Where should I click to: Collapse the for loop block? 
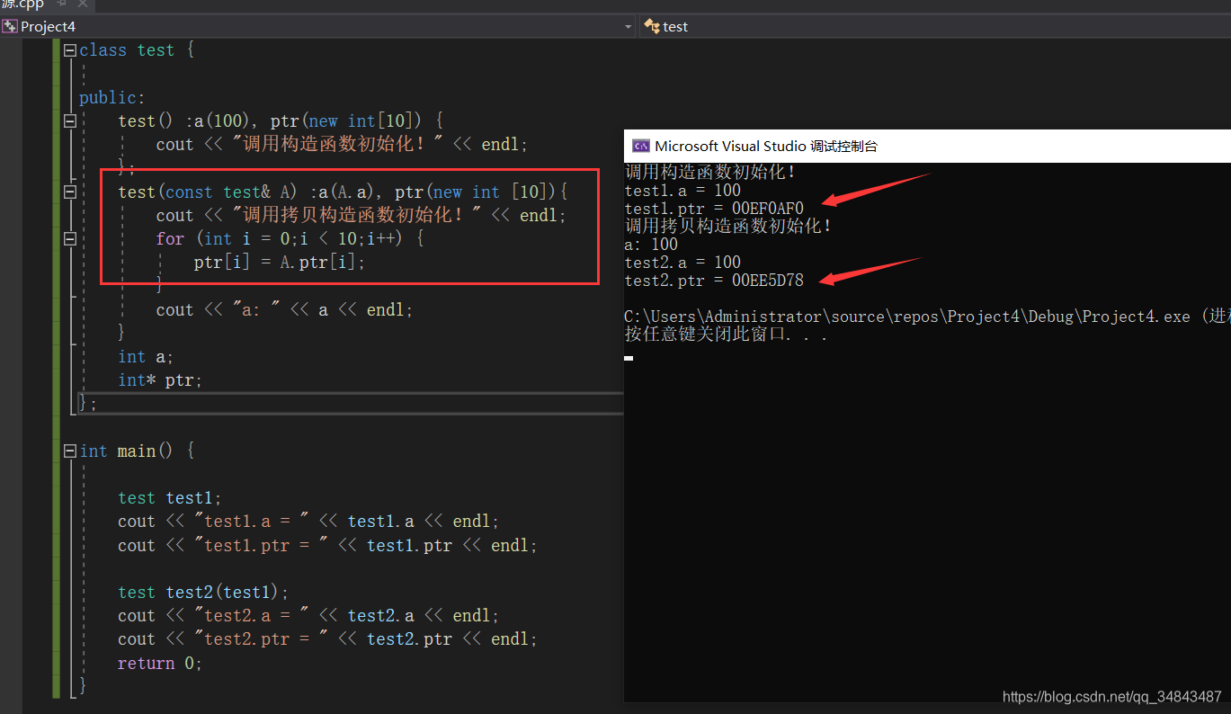[70, 239]
